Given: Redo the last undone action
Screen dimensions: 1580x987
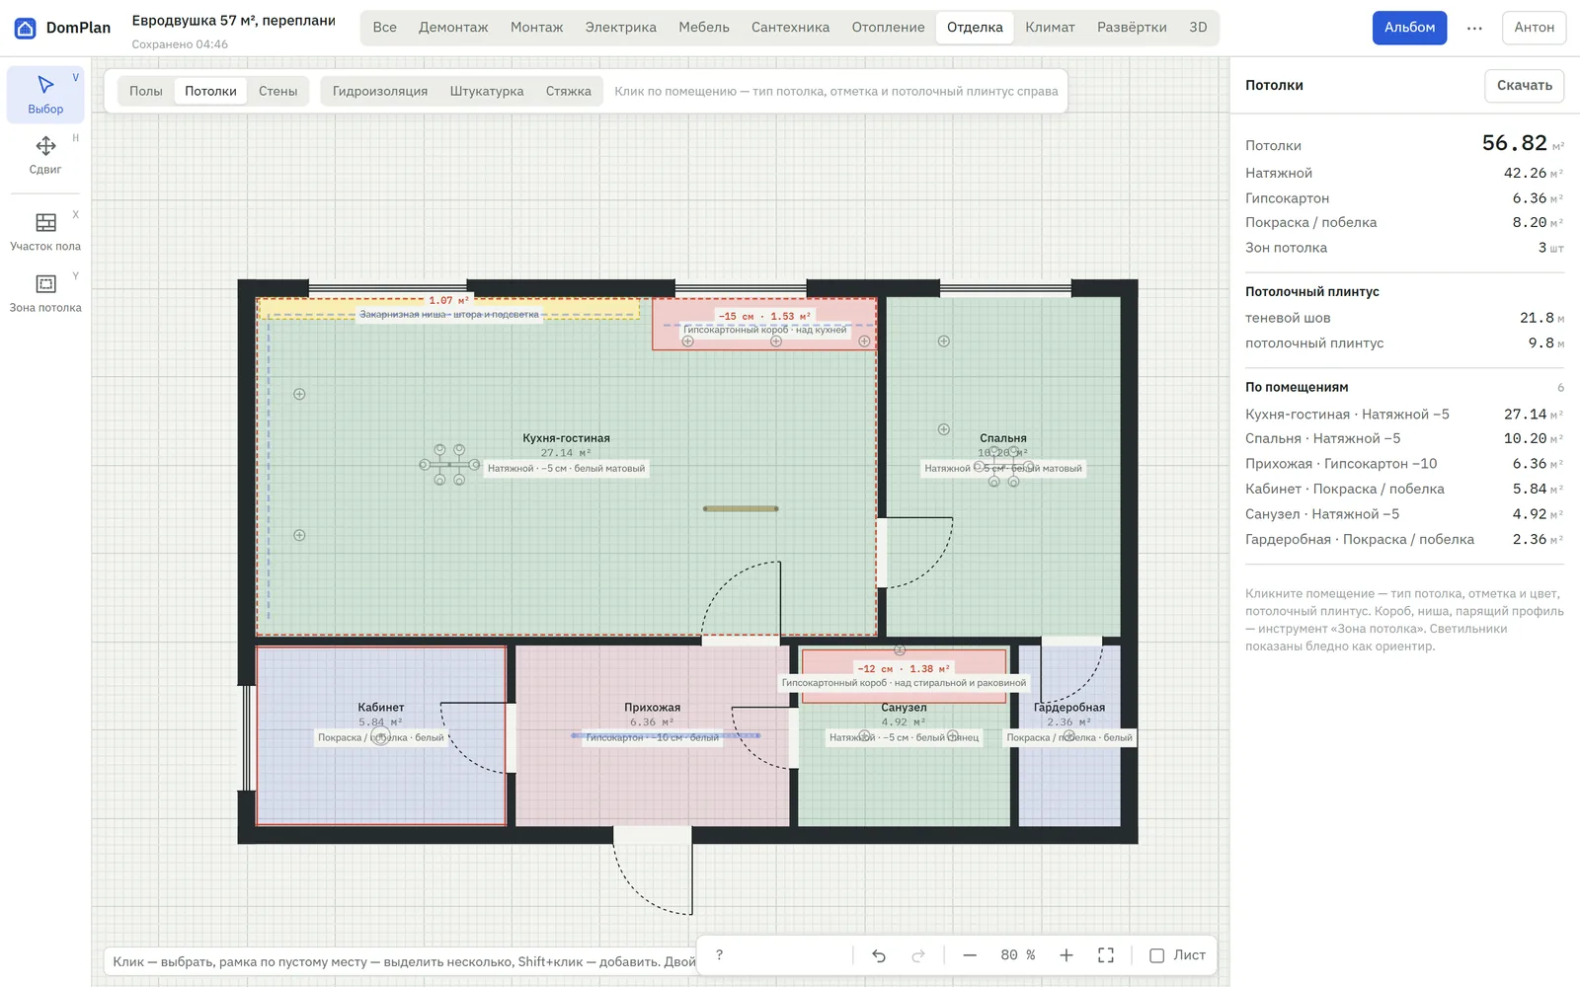Looking at the screenshot, I should 918,955.
